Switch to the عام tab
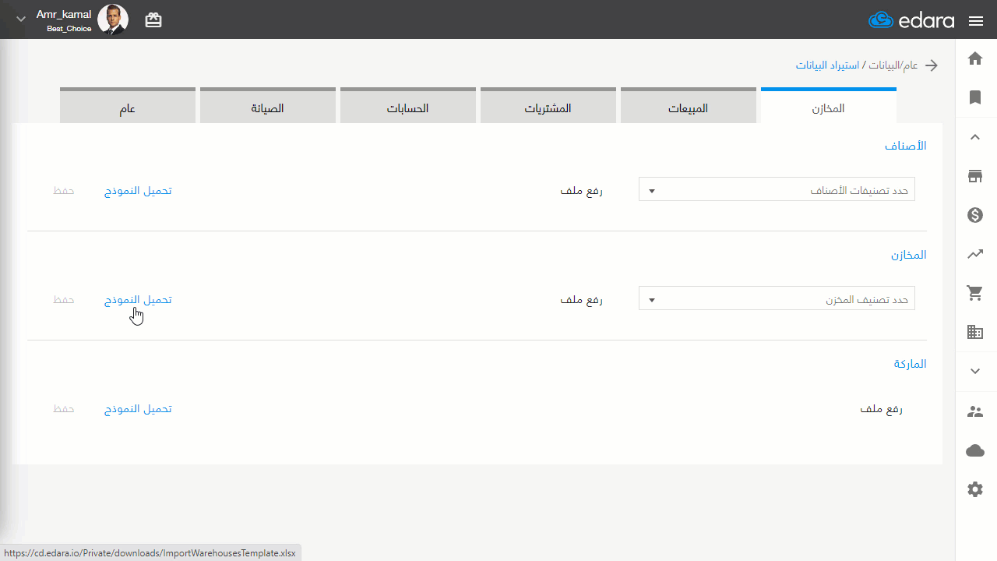 pos(128,106)
